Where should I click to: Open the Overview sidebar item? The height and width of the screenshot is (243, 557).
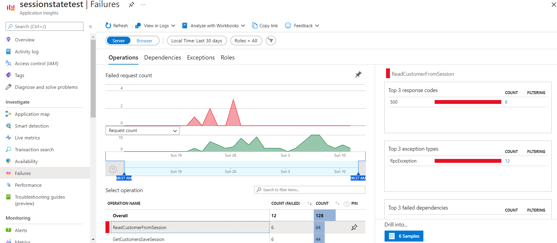[x=25, y=40]
